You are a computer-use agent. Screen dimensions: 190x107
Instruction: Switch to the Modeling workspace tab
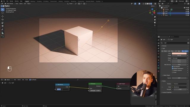tap(33, 1)
